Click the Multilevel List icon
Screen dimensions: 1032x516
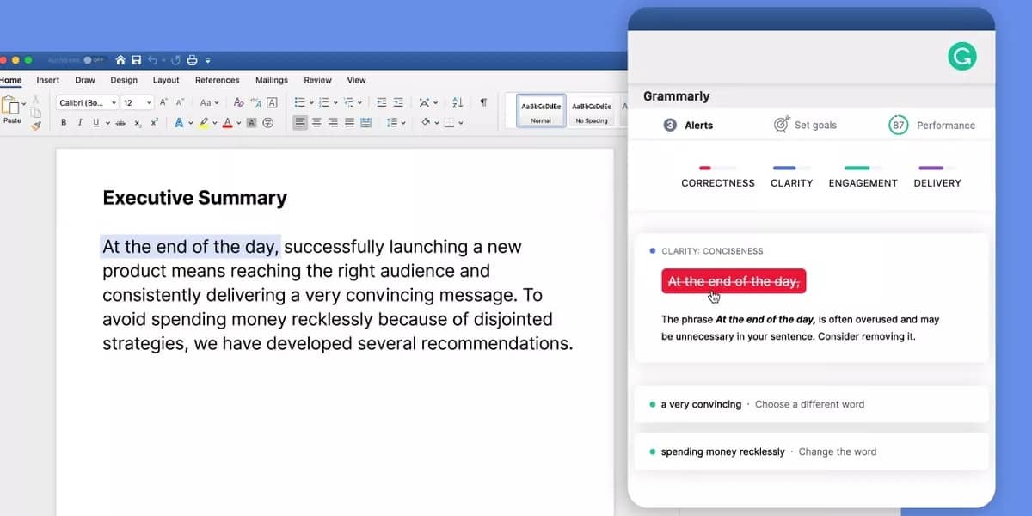coord(349,102)
